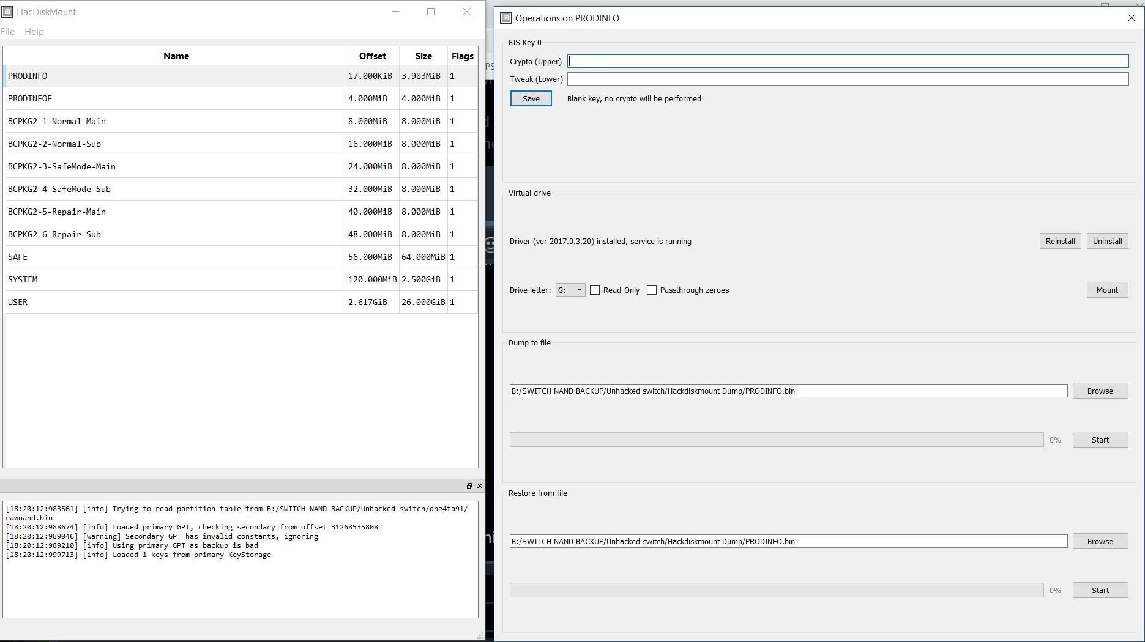Open the Help menu
The width and height of the screenshot is (1145, 642).
pyautogui.click(x=34, y=32)
